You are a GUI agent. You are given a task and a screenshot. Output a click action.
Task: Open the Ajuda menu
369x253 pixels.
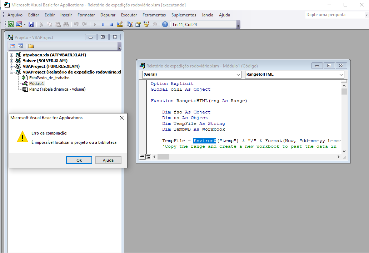[224, 15]
